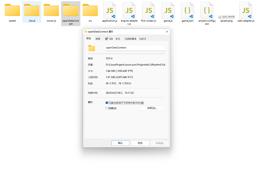Click the 高级(D)... advanced button

click(x=152, y=108)
